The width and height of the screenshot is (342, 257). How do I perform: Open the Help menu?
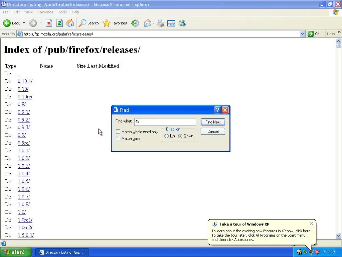point(75,12)
